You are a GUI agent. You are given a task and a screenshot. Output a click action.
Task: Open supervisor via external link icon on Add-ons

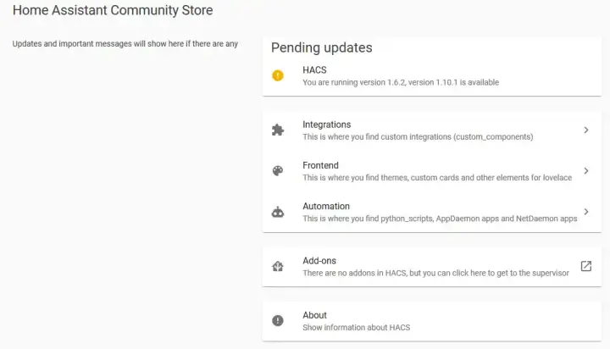pyautogui.click(x=586, y=266)
